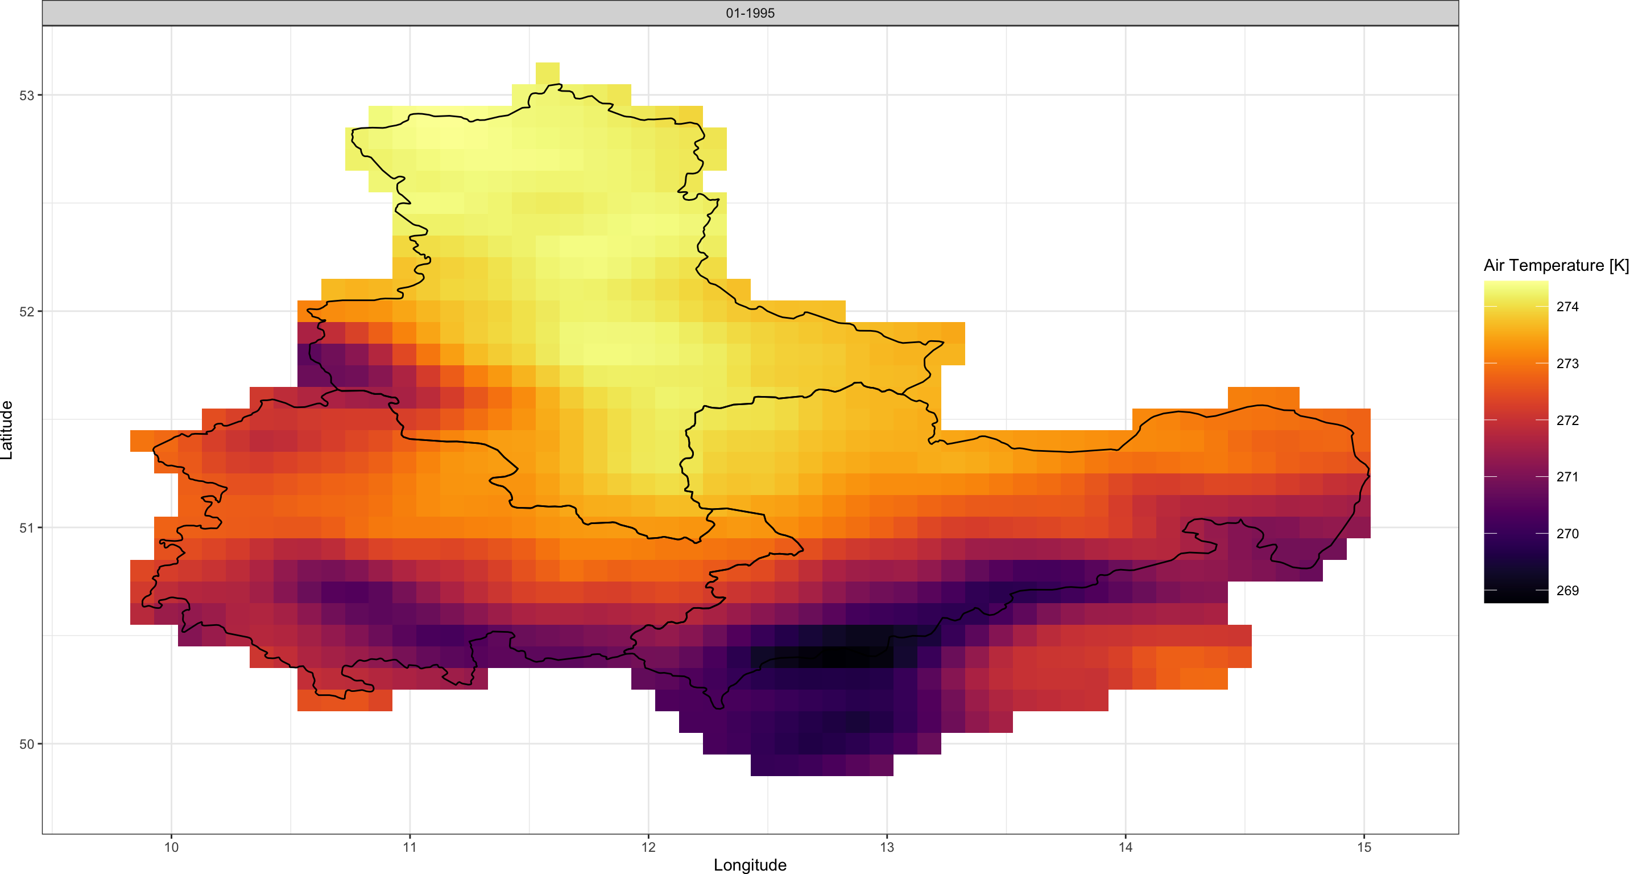This screenshot has width=1638, height=874.
Task: Click longitude tick label 10
Action: point(171,847)
